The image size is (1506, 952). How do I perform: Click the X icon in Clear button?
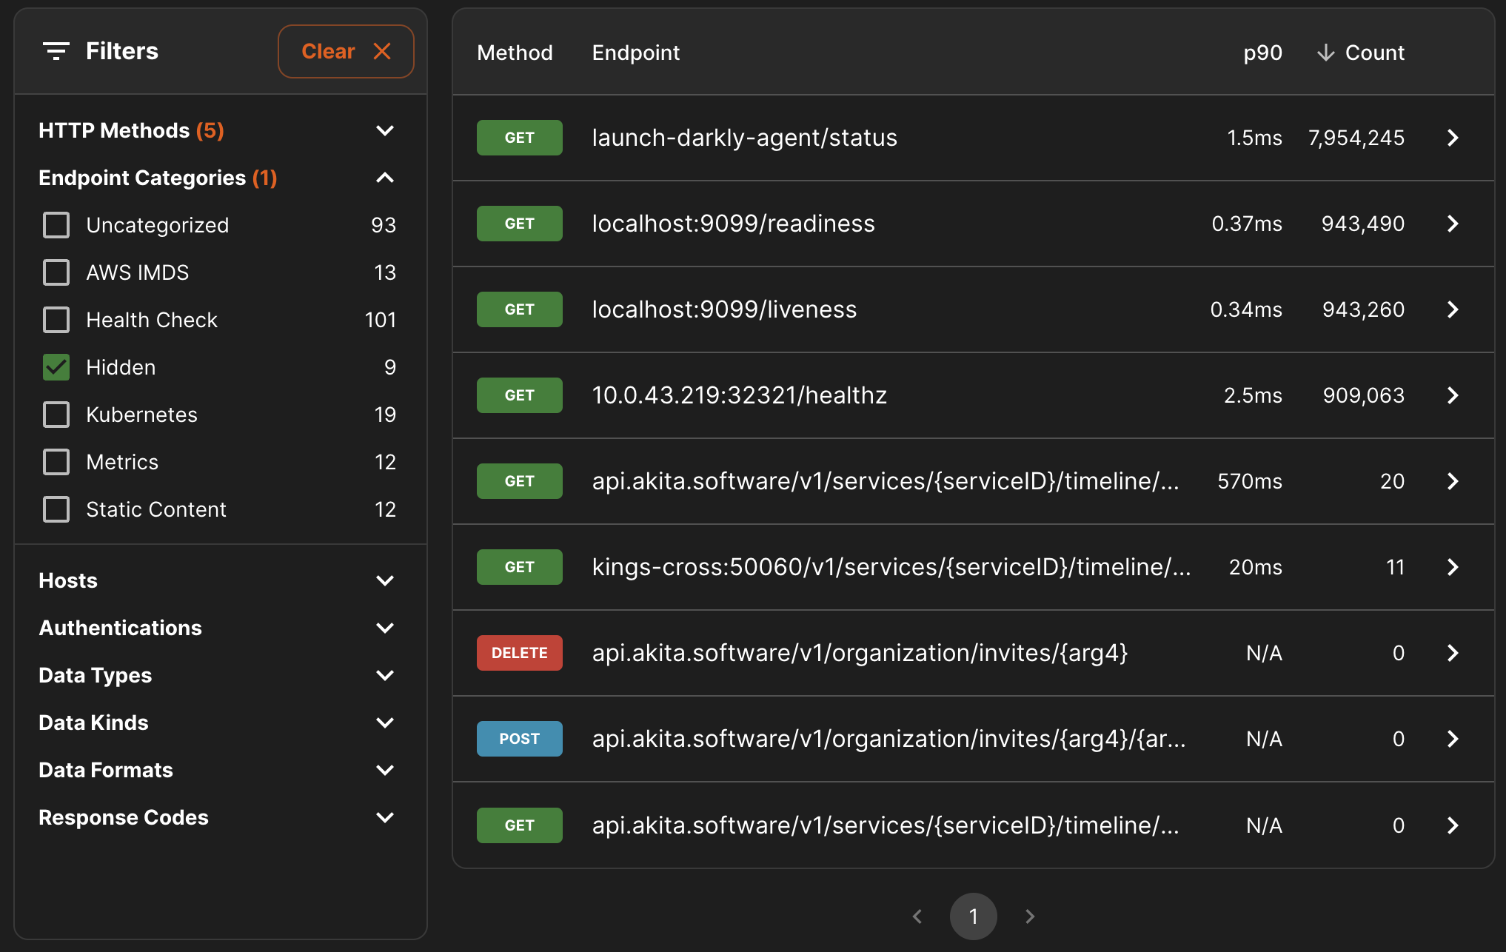pos(382,51)
